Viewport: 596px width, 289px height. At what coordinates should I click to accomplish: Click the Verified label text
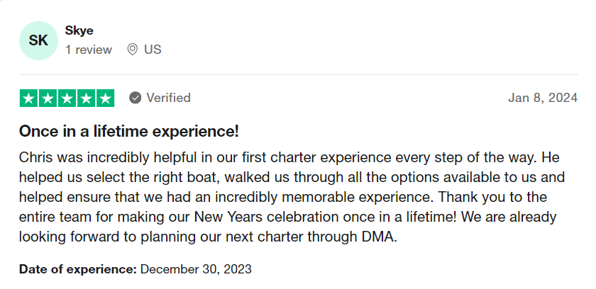click(168, 98)
